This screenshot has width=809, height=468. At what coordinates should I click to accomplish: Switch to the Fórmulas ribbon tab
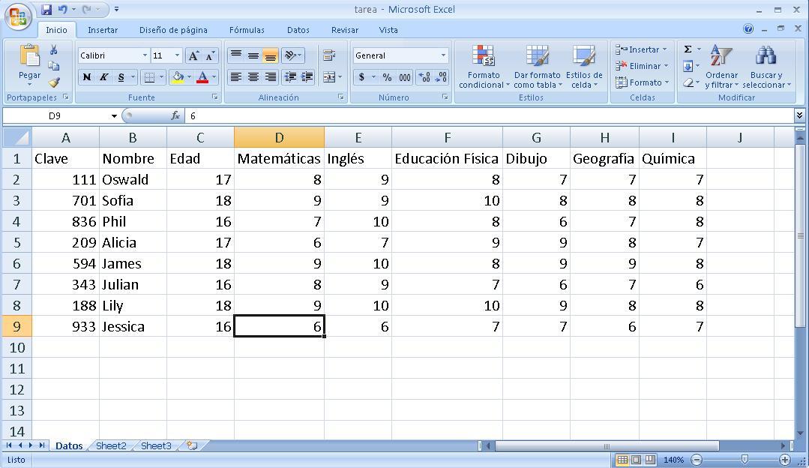tap(247, 30)
